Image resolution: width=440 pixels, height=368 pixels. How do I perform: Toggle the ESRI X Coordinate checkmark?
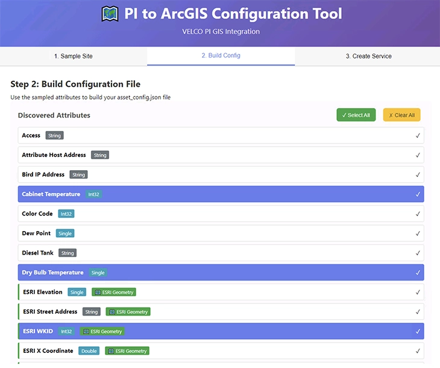click(x=418, y=351)
